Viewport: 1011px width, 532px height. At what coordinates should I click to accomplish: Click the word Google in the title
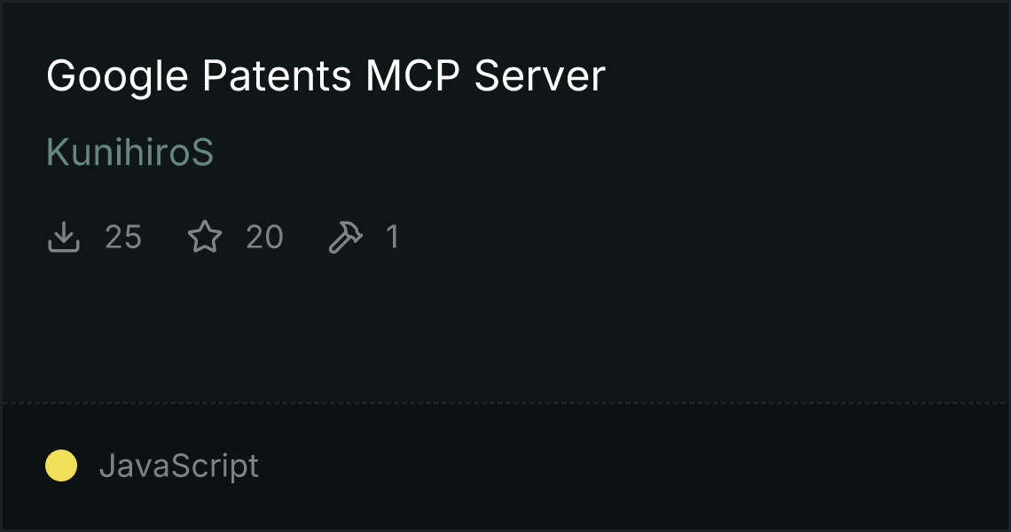click(117, 77)
